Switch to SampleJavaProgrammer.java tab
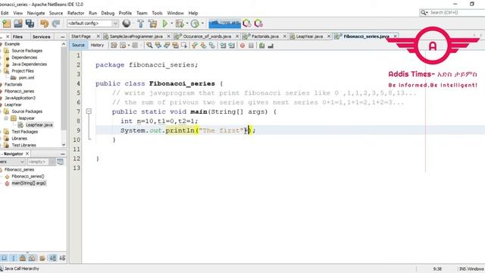This screenshot has height=273, width=485. (x=136, y=36)
